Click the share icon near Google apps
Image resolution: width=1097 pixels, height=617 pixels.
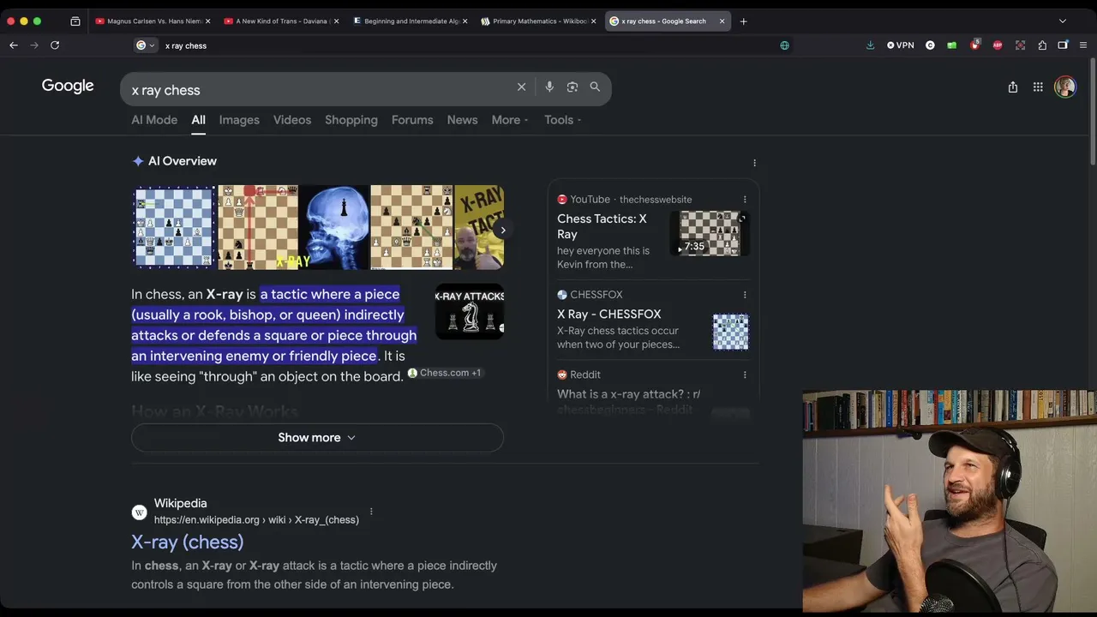pos(1013,87)
